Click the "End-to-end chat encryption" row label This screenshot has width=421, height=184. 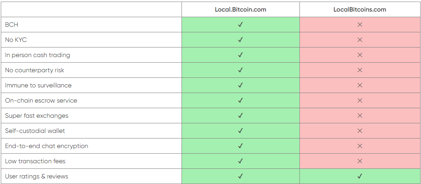click(x=46, y=146)
